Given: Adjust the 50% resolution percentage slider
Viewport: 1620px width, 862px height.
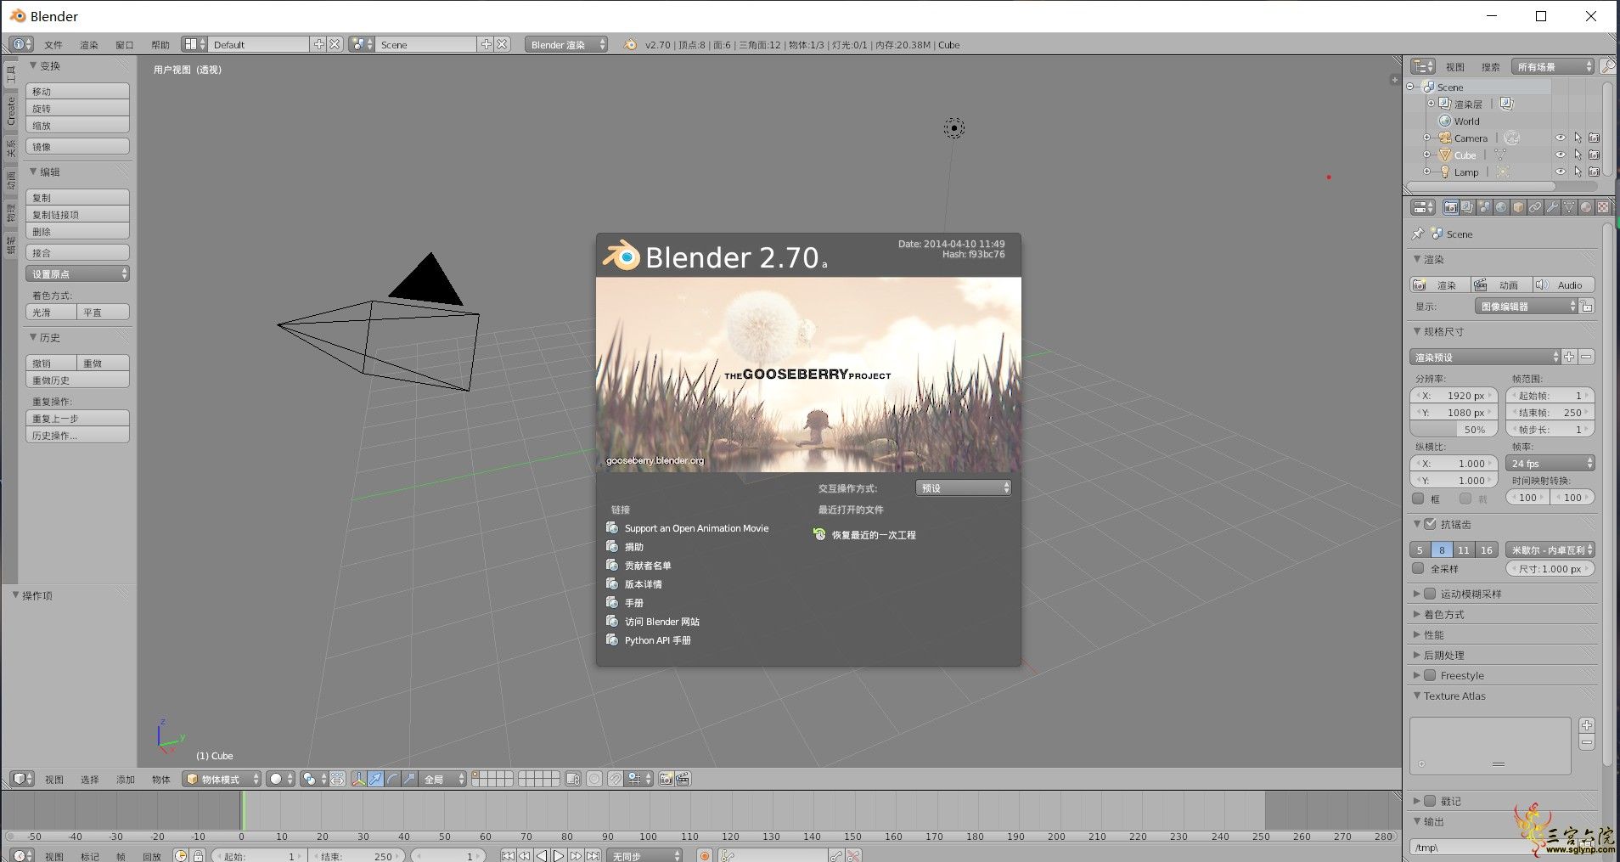Looking at the screenshot, I should tap(1454, 429).
